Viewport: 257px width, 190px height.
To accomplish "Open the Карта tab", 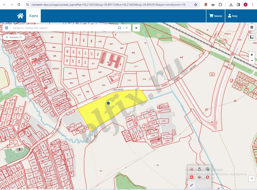I will [34, 16].
